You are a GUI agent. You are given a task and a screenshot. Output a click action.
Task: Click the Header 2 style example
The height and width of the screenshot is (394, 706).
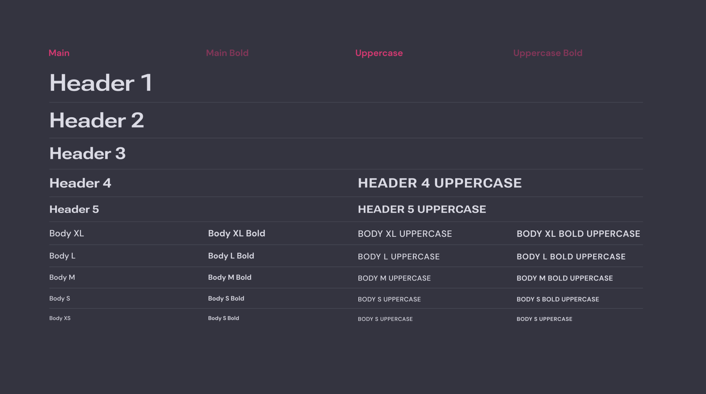tap(97, 120)
